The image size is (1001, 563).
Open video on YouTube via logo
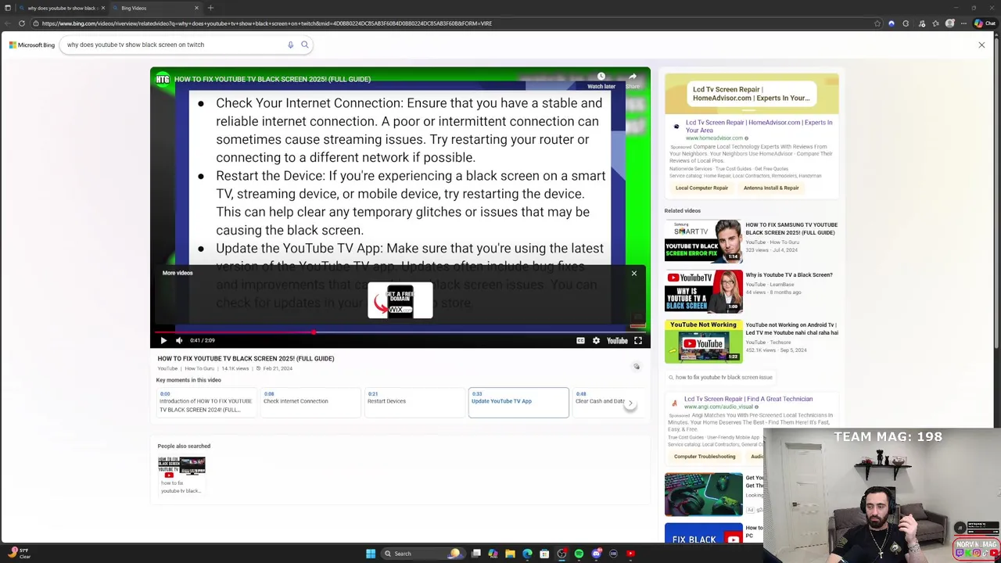[x=617, y=340]
